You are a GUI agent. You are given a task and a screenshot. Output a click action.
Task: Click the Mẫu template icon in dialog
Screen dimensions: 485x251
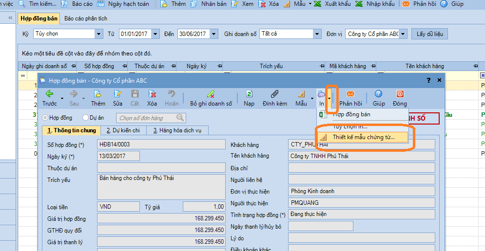coord(301,94)
